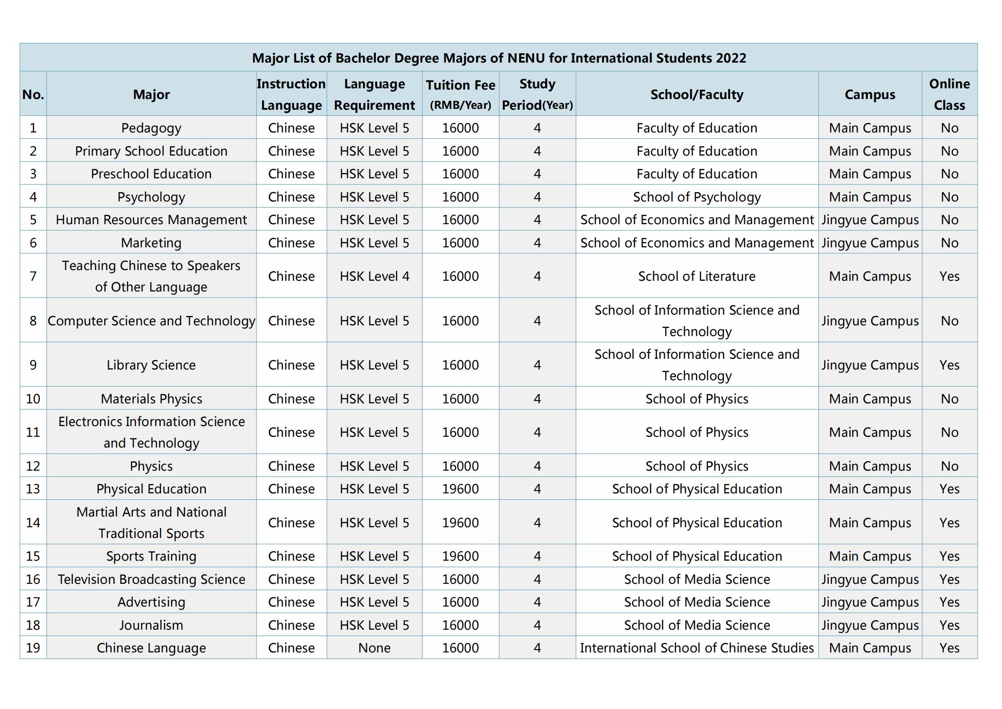Click 'Yes' online class for Library Science
The image size is (1002, 709).
949,365
